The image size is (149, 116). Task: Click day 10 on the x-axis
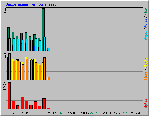click(x=48, y=113)
